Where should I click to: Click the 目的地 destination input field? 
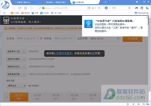pos(65,38)
